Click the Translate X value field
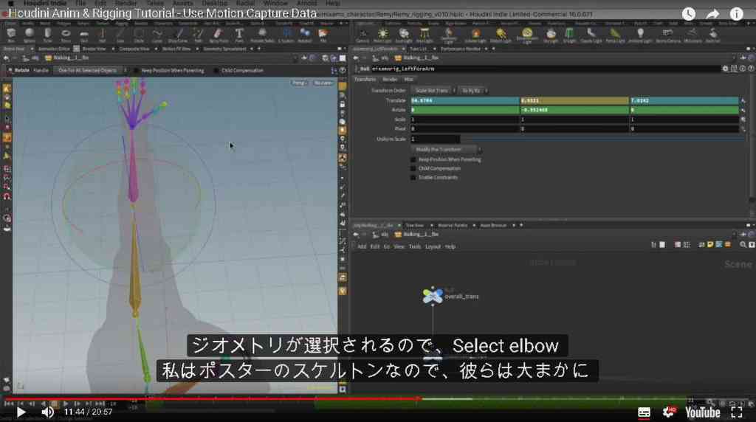 coord(465,100)
